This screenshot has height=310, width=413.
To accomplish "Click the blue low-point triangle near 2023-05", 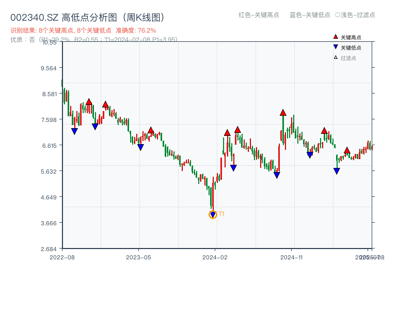I will pyautogui.click(x=140, y=147).
